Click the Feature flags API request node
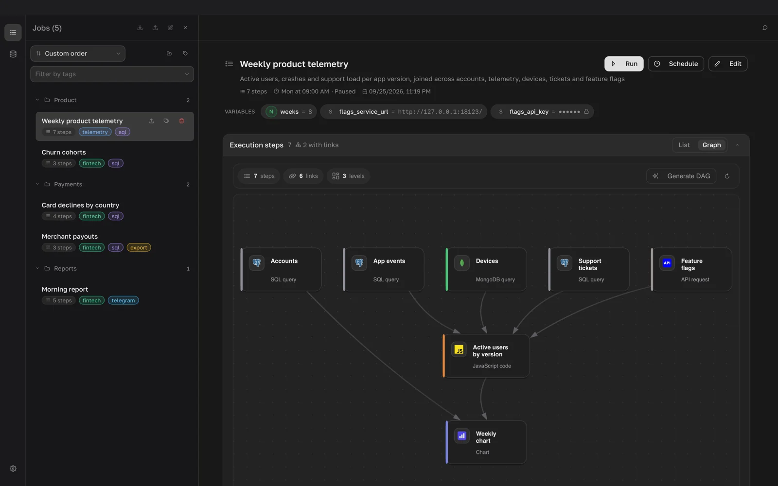 pyautogui.click(x=691, y=270)
